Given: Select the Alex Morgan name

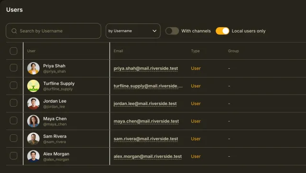Looking at the screenshot, I should 56,154.
